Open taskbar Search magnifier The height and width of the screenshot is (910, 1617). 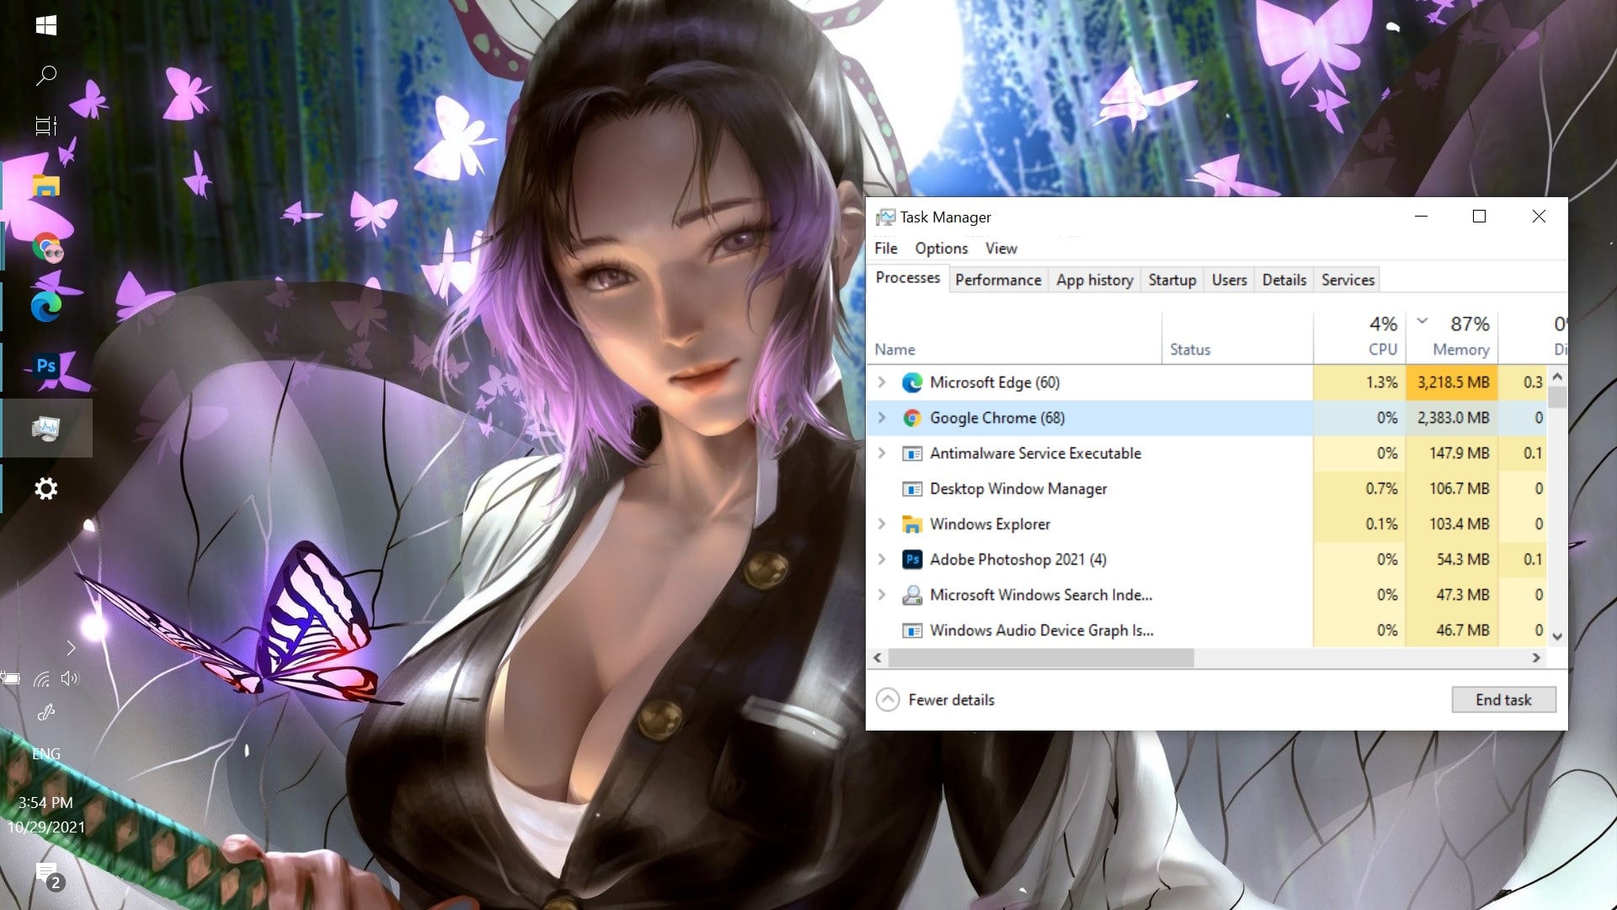pos(46,76)
